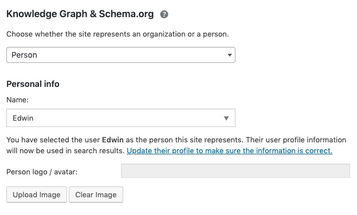Click the 'You have selected the user' notice text
The width and height of the screenshot is (357, 215).
click(53, 140)
